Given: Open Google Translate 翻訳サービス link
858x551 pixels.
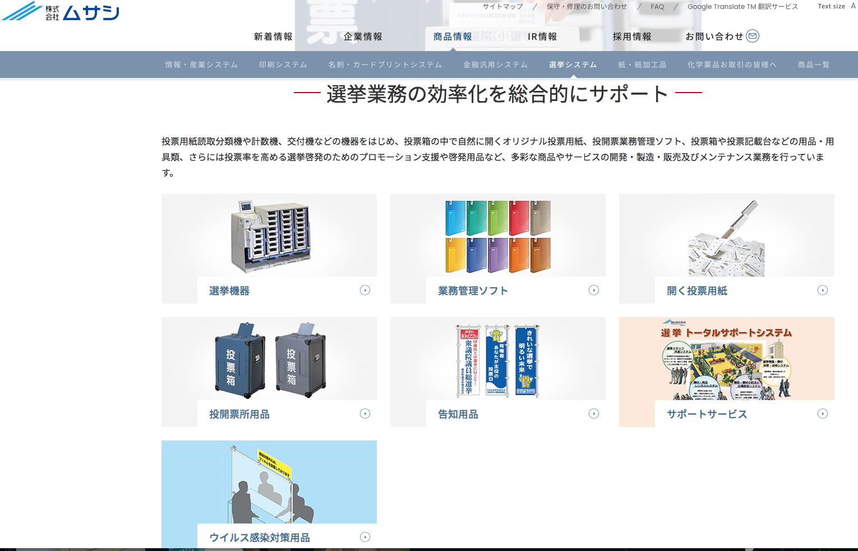Looking at the screenshot, I should tap(742, 7).
